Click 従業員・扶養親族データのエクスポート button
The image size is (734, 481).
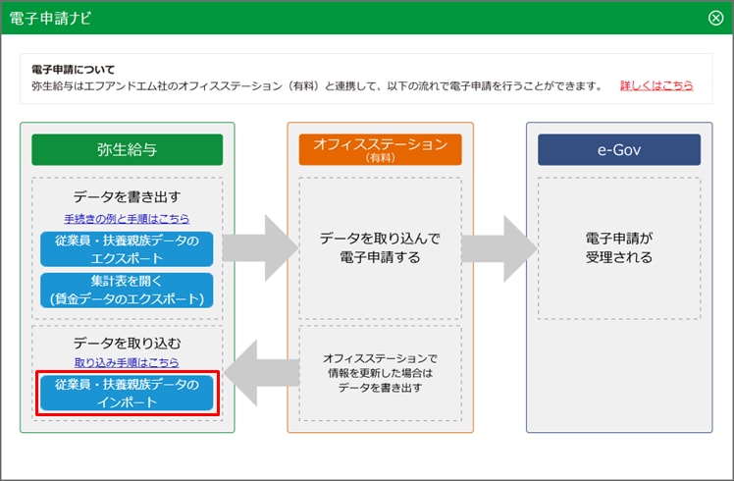[x=127, y=249]
